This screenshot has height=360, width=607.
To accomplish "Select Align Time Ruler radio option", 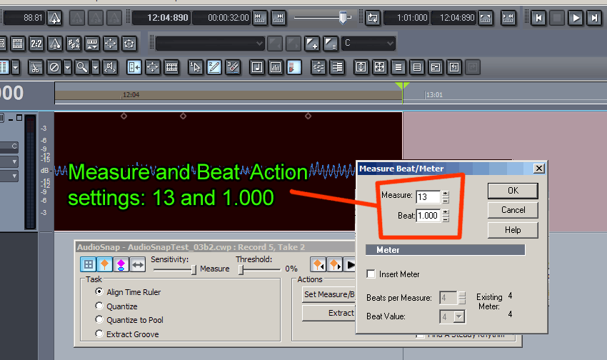I will point(100,292).
